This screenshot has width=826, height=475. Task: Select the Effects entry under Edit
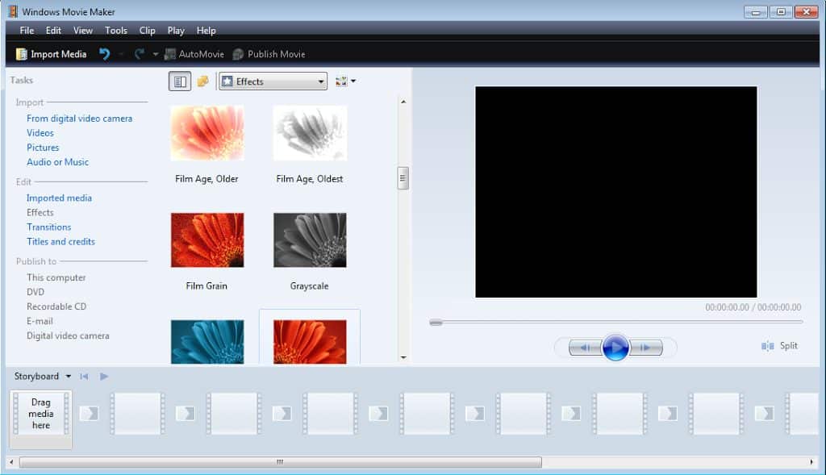(x=40, y=213)
